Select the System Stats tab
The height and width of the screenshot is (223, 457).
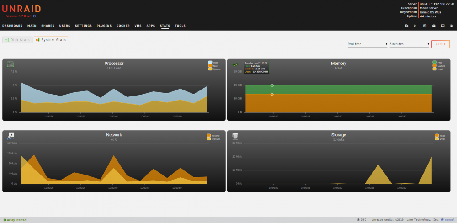coord(51,40)
